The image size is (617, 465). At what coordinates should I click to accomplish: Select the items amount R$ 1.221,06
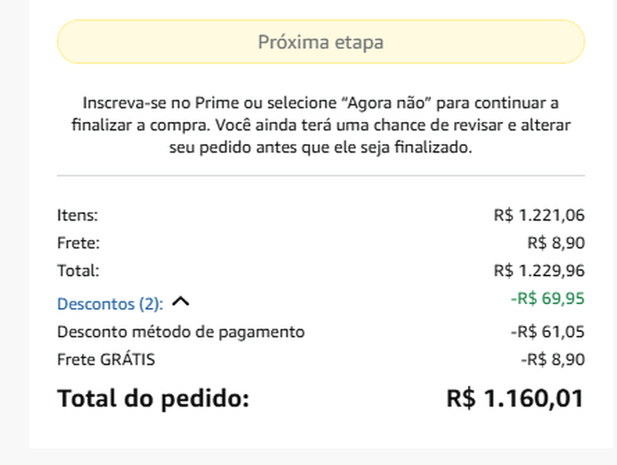pyautogui.click(x=539, y=216)
